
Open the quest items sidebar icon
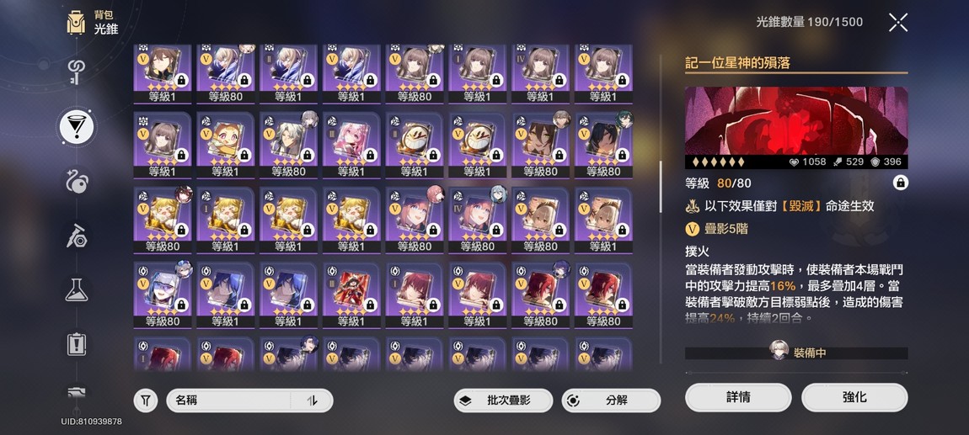click(77, 343)
